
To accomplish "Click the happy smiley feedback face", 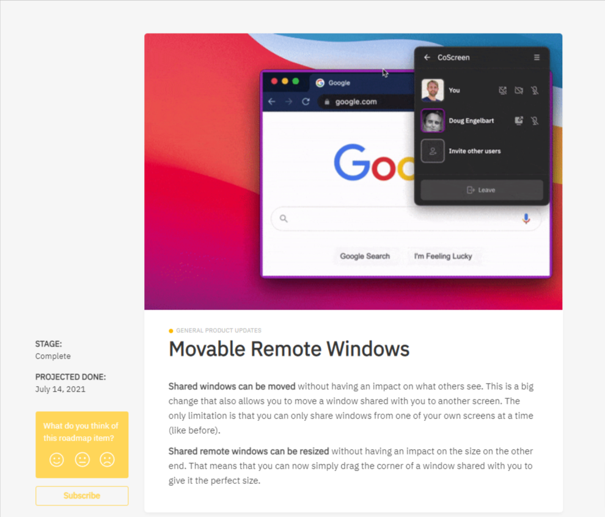I will point(57,460).
